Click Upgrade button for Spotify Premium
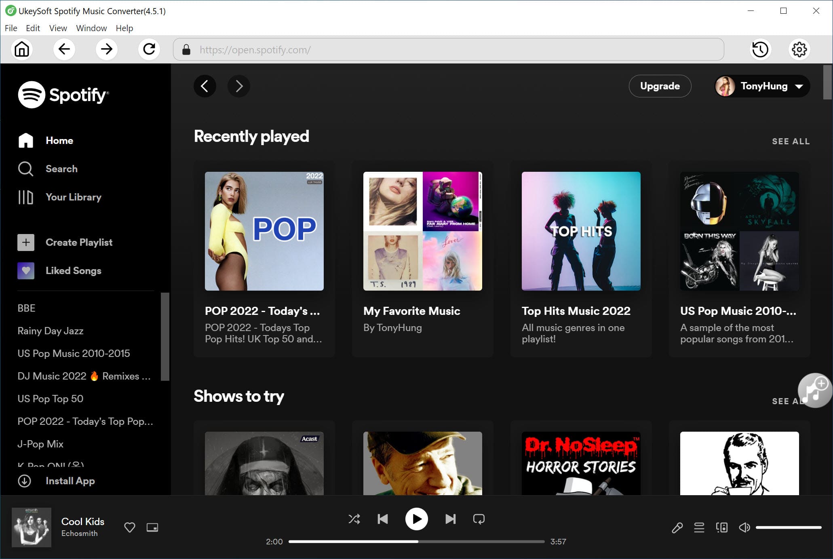 660,86
